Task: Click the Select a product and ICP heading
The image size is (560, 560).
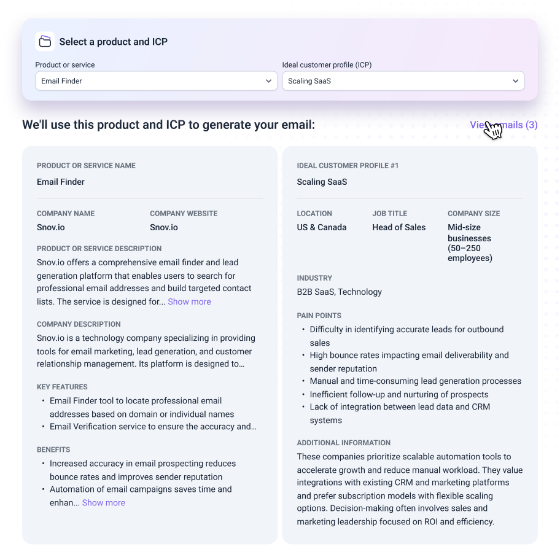Action: [113, 42]
